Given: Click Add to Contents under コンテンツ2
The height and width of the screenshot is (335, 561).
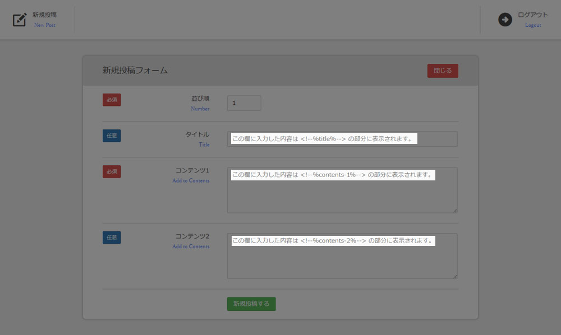Looking at the screenshot, I should (x=191, y=246).
